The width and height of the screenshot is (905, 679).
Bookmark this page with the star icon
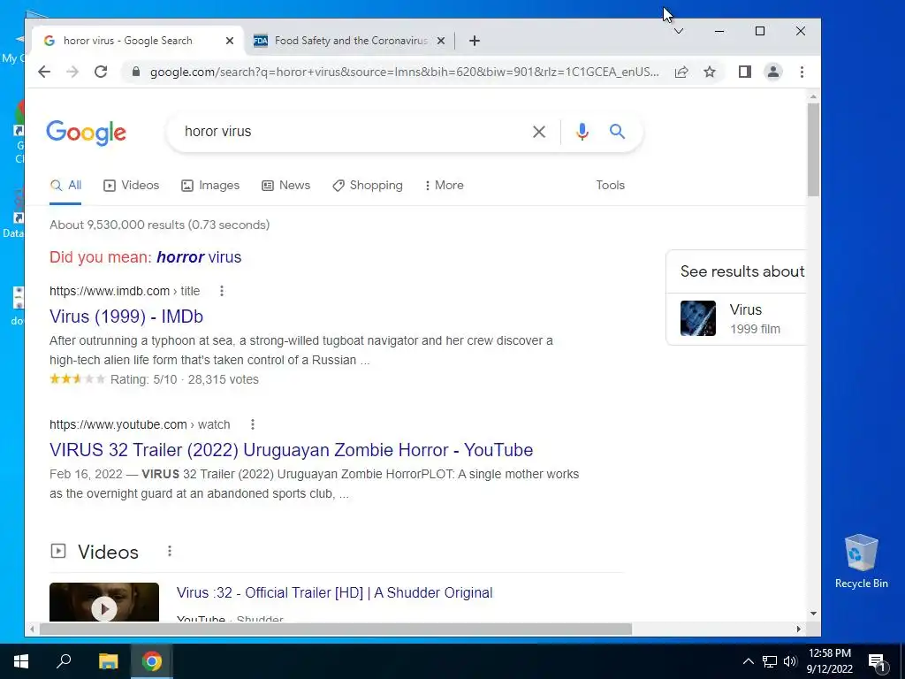[x=710, y=72]
